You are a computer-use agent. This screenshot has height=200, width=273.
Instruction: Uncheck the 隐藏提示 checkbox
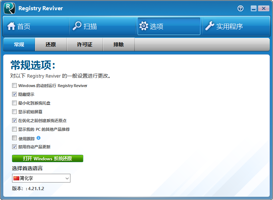[15, 94]
